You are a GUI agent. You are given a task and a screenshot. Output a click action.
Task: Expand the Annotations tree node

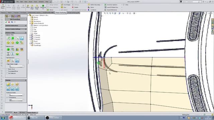pyautogui.click(x=30, y=21)
